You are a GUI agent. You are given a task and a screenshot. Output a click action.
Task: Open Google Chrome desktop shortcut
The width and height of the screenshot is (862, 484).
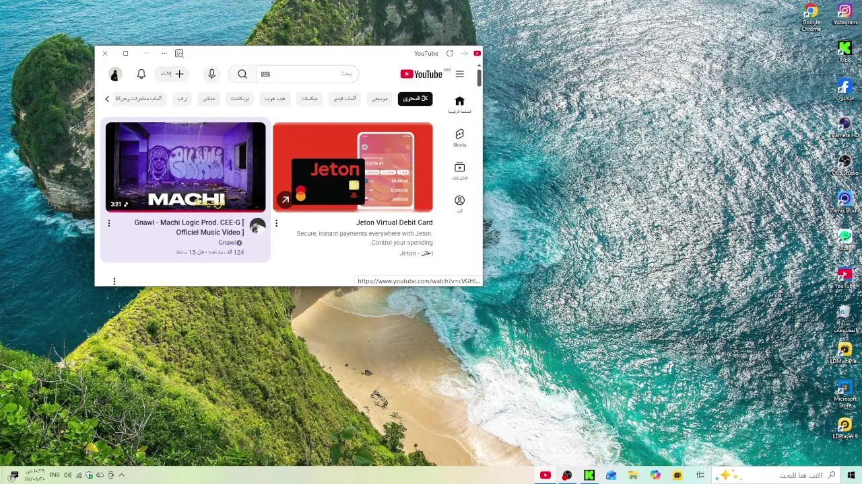point(811,17)
